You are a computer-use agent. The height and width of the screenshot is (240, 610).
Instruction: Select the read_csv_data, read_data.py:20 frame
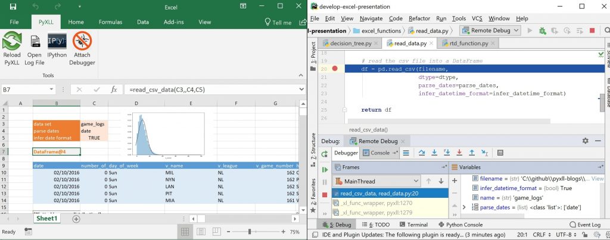coord(390,193)
